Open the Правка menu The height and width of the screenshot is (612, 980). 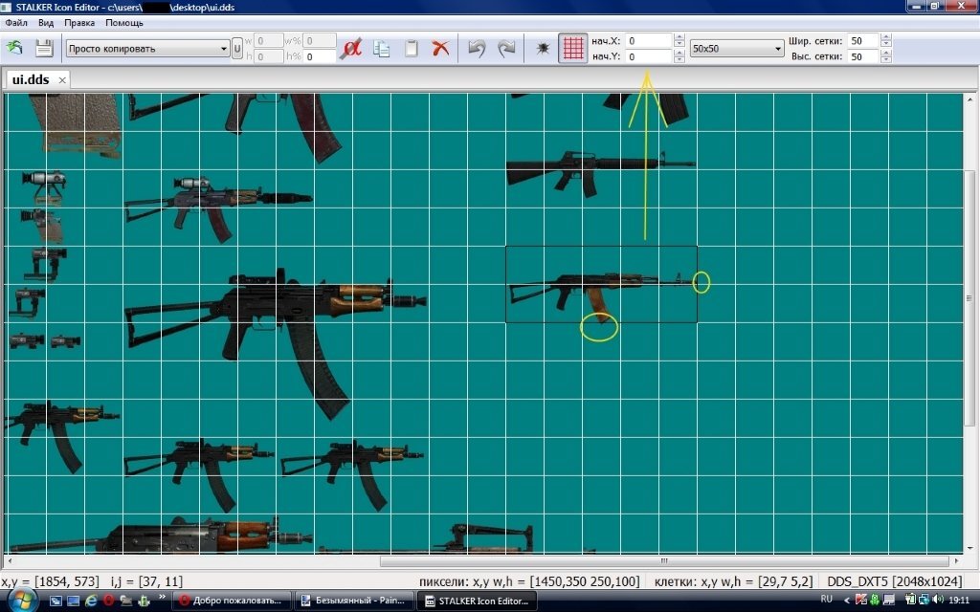pos(79,22)
